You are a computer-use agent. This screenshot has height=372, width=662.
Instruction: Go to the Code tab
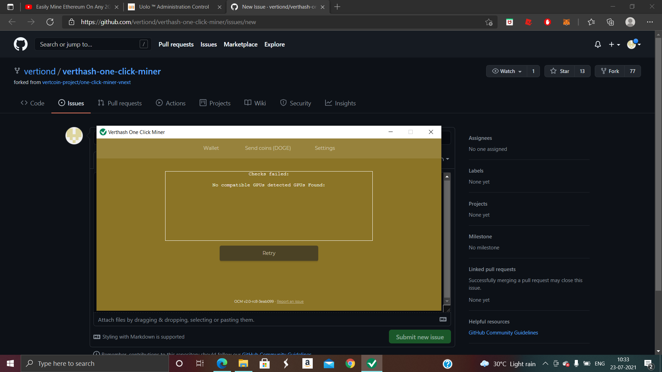pos(32,103)
